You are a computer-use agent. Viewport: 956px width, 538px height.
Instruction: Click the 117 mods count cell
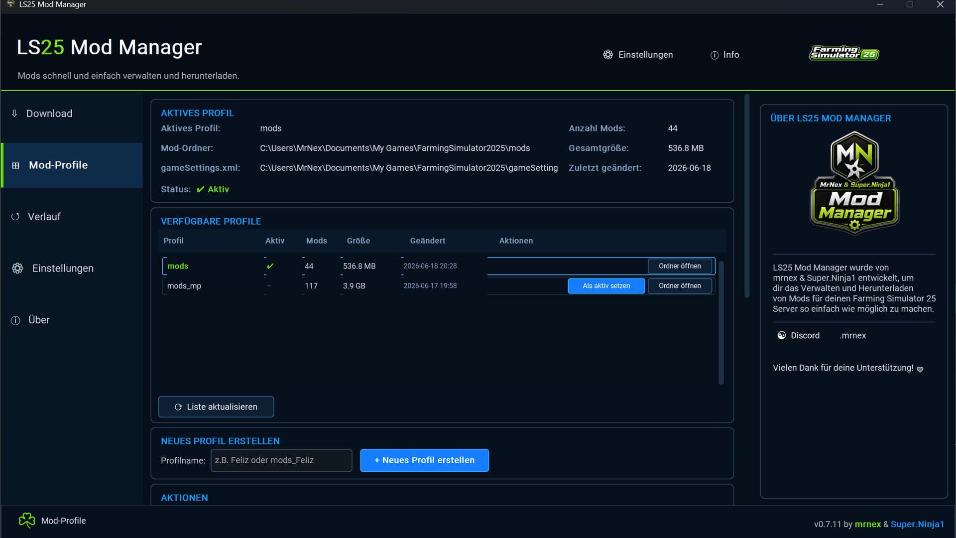[311, 286]
